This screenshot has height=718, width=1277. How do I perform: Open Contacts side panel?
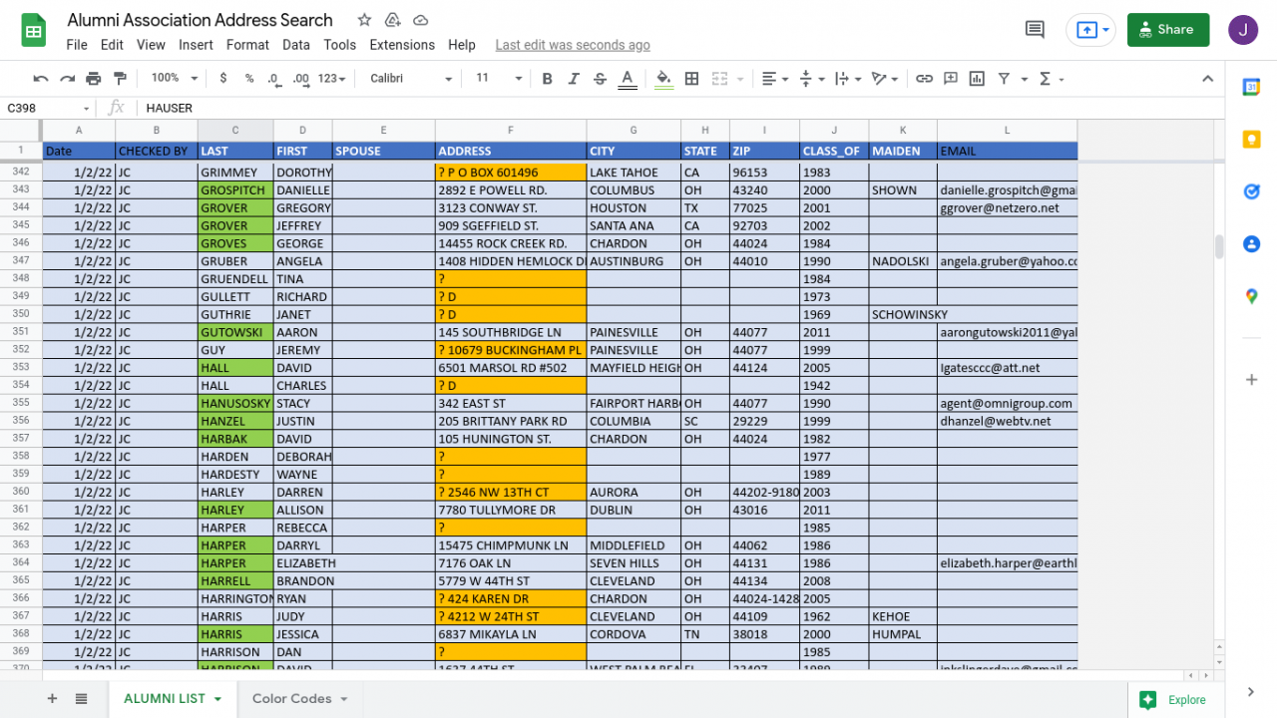1251,243
